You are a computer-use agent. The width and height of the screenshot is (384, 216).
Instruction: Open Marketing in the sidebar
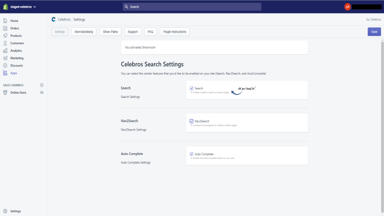[17, 58]
